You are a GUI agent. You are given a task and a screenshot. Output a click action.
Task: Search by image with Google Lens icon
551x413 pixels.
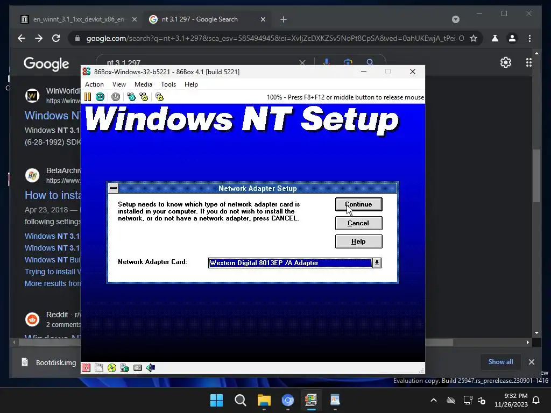point(348,62)
